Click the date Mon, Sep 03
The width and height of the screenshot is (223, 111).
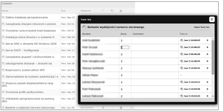[x=68, y=18]
